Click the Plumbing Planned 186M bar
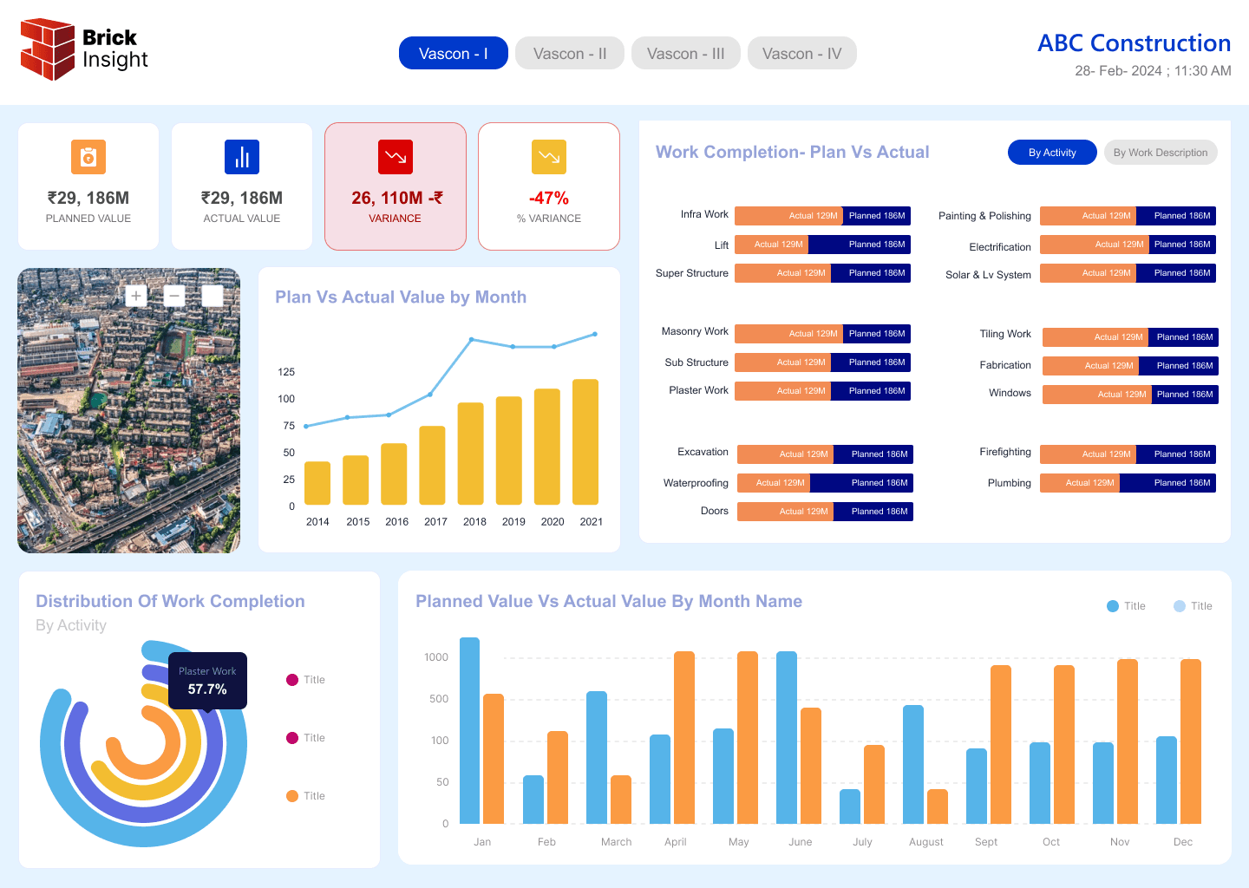Viewport: 1249px width, 888px height. 1167,483
